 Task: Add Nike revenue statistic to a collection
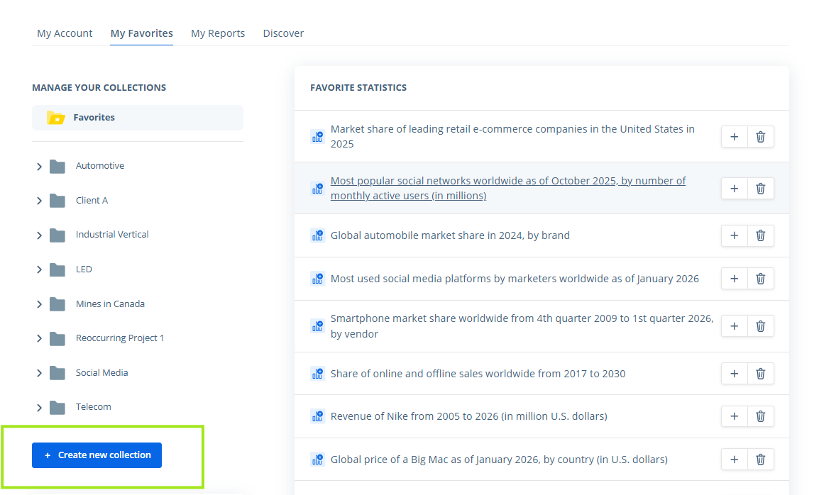click(x=735, y=416)
